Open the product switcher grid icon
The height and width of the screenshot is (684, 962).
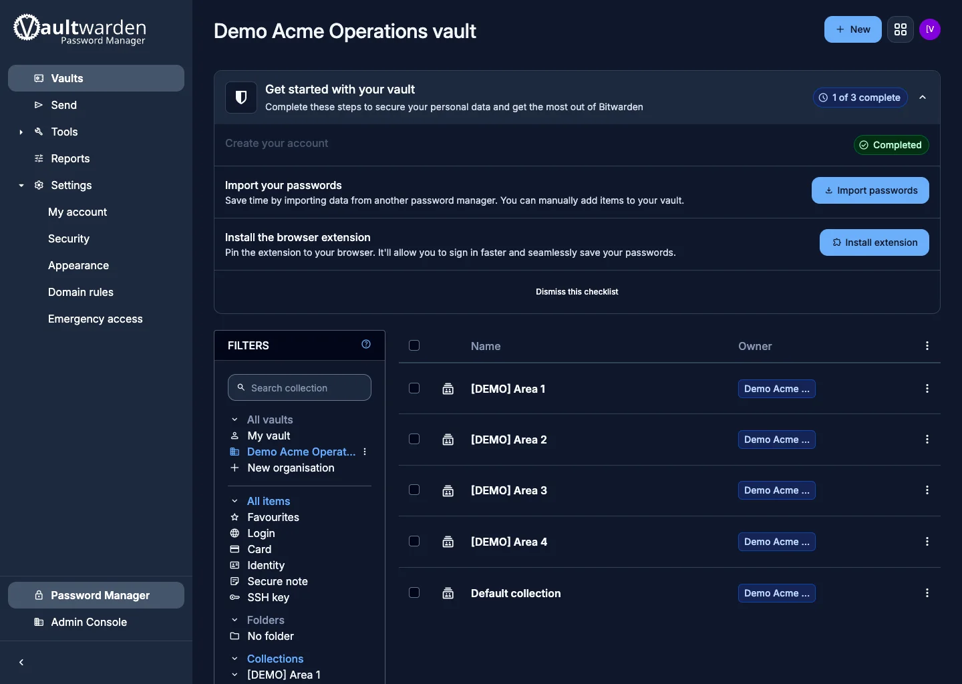901,29
